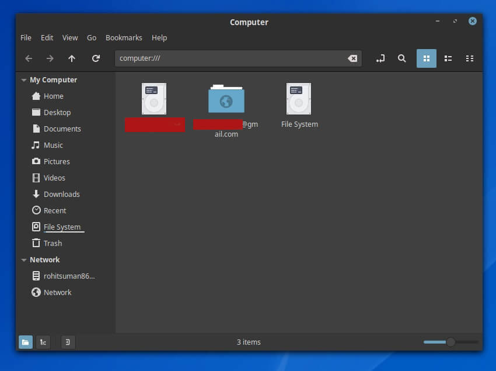This screenshot has height=371, width=496.
Task: Switch to compact view
Action: point(469,58)
